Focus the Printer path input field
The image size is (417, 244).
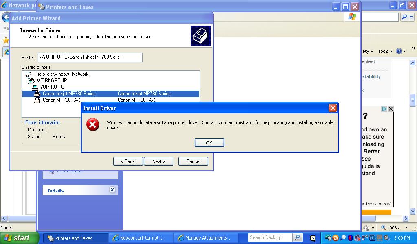(x=90, y=57)
